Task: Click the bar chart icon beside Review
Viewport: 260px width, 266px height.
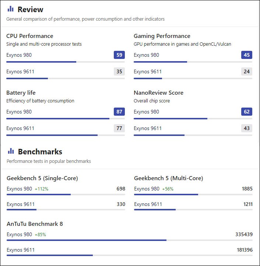Action: (11, 9)
